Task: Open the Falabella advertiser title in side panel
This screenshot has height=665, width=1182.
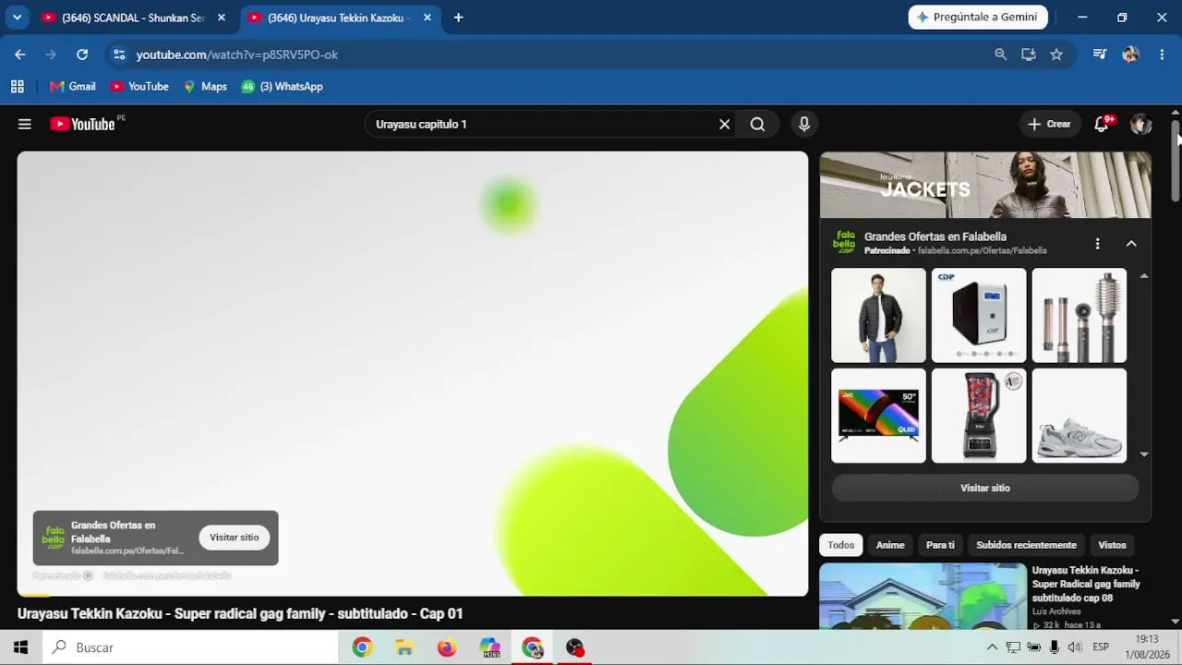Action: coord(935,236)
